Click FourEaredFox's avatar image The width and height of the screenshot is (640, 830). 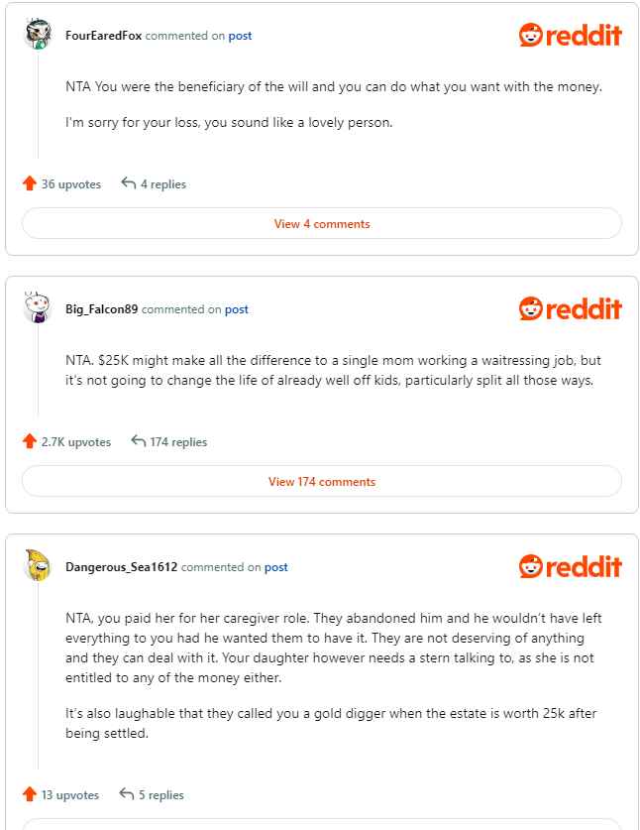point(38,35)
